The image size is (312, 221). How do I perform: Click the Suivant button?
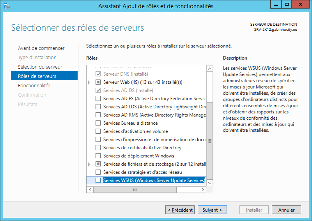(212, 210)
